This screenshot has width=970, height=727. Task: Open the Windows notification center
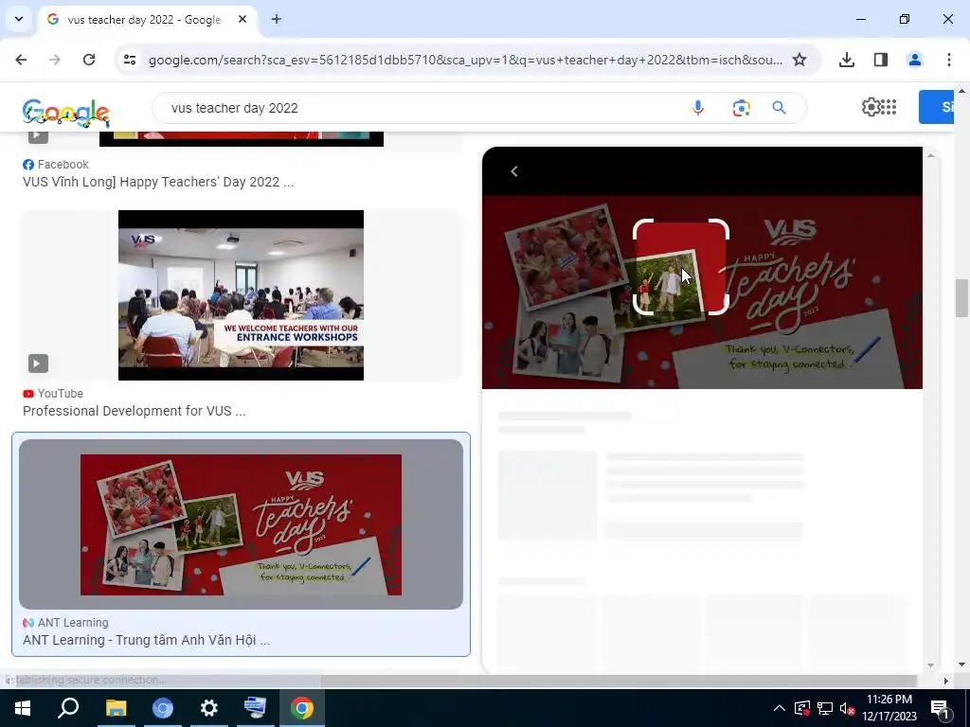941,708
